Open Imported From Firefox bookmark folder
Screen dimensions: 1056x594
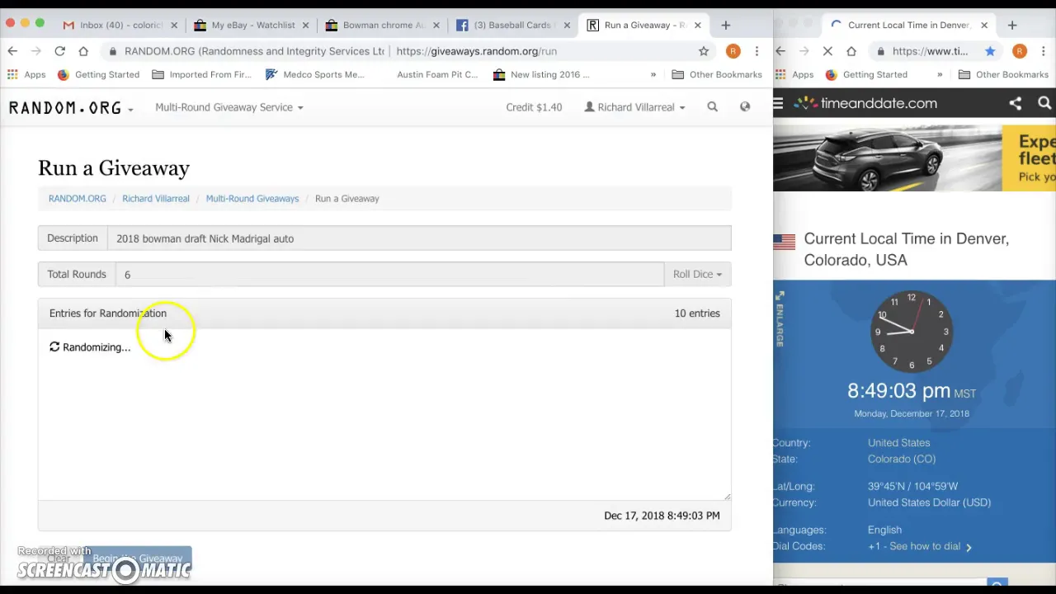(x=201, y=74)
